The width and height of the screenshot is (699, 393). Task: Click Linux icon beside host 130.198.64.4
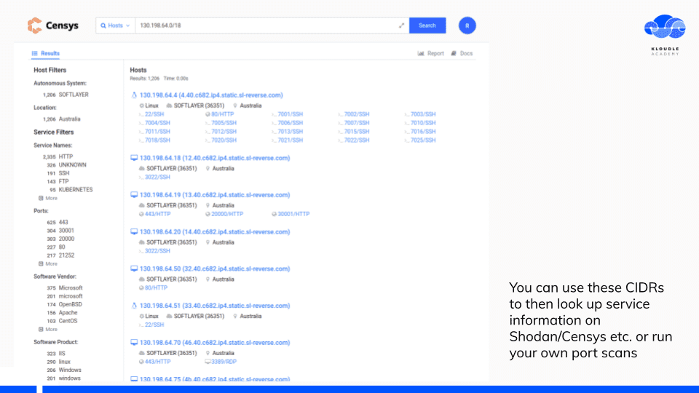134,95
